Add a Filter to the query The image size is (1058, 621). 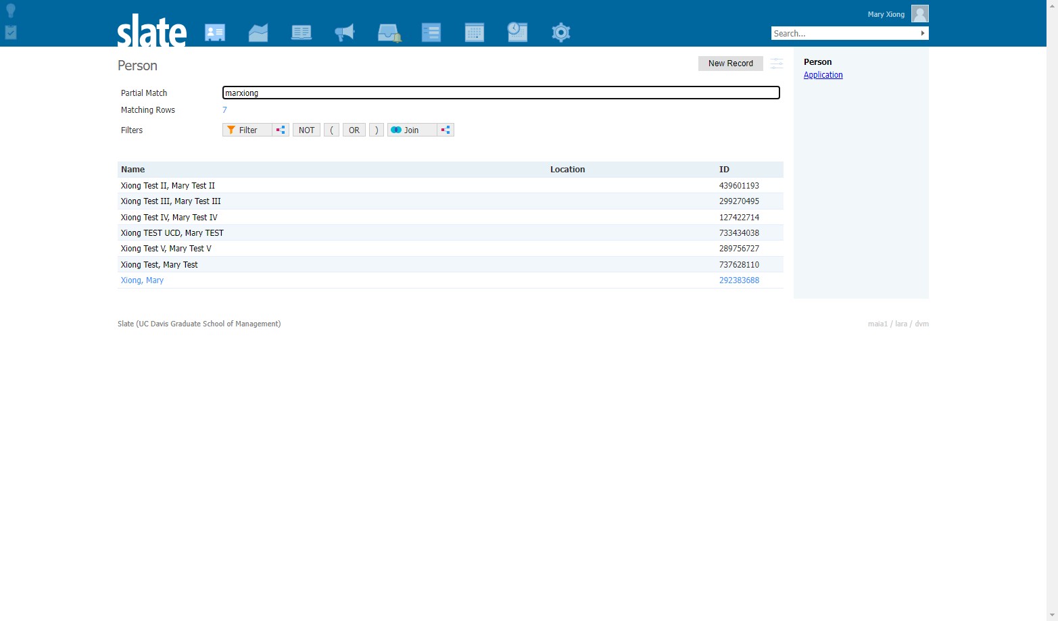(x=247, y=130)
